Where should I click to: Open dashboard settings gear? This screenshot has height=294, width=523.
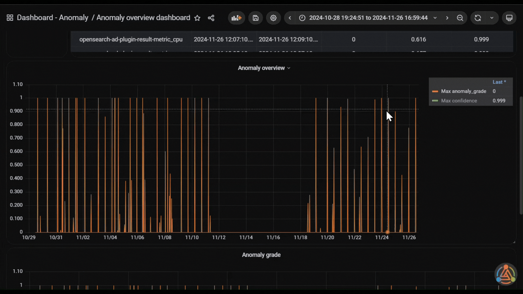[x=273, y=18]
